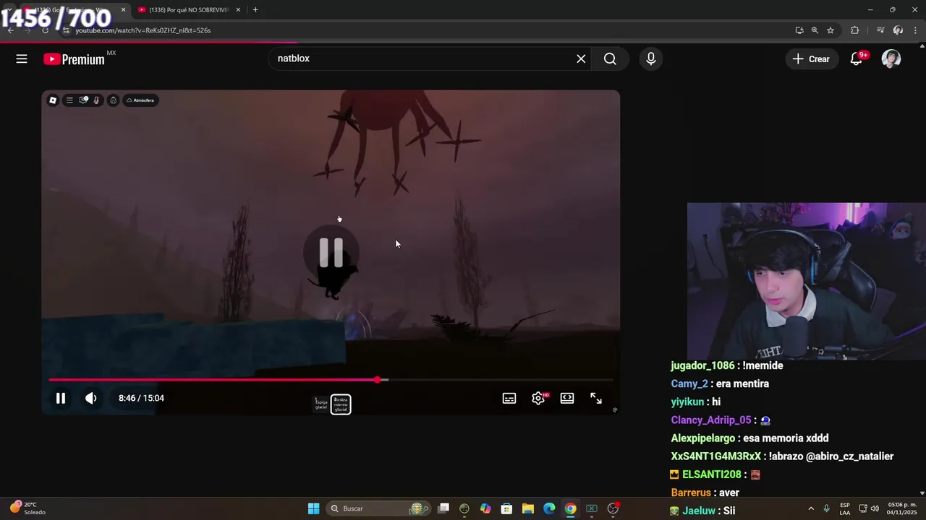Open the zoom magnifier in address bar
Viewport: 926px width, 520px height.
coord(815,30)
